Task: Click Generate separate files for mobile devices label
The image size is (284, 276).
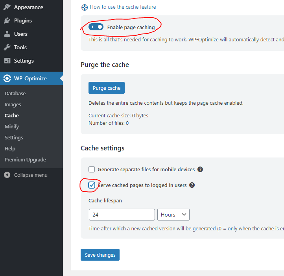Action: 146,169
